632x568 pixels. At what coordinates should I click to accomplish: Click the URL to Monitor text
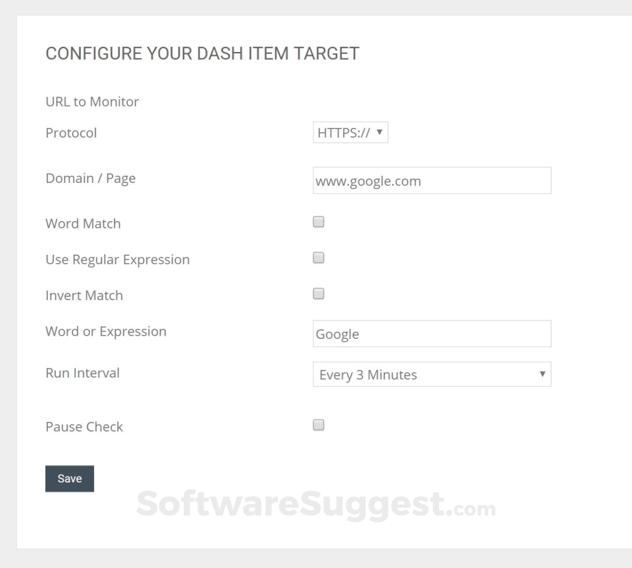point(92,102)
